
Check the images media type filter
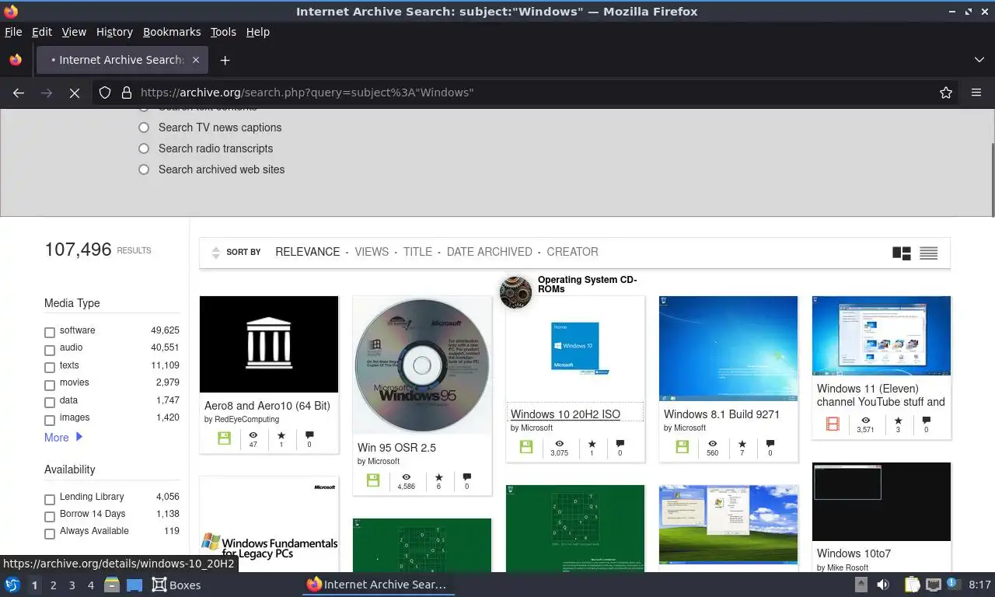50,420
